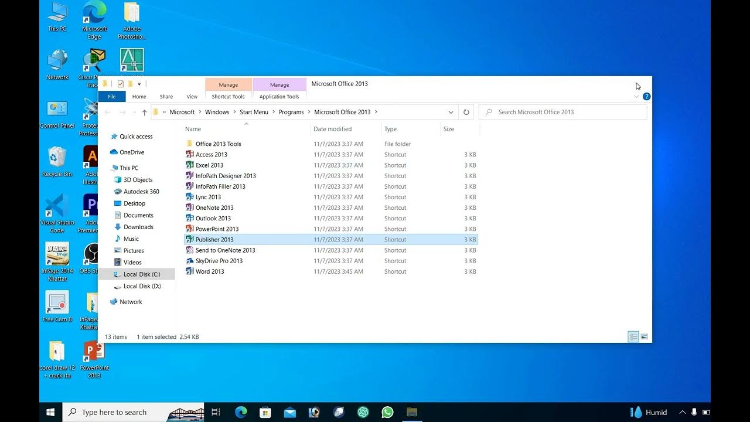Expand the address bar history dropdown

(450, 112)
